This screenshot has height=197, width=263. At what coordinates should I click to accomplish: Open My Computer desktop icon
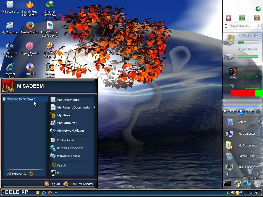coord(10,28)
